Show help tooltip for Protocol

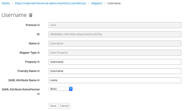[38, 25]
